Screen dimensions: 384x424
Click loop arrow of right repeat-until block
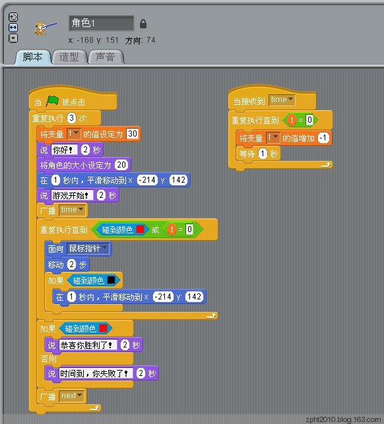click(x=326, y=164)
